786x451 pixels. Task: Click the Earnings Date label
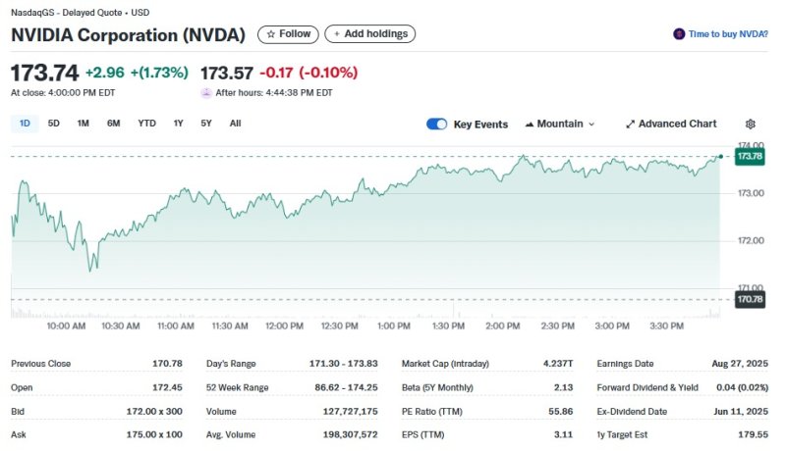point(625,364)
